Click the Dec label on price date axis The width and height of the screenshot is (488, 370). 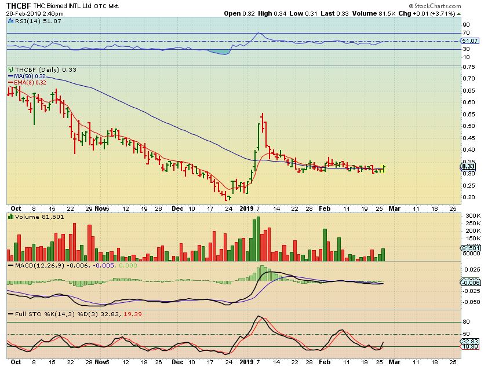[x=177, y=208]
